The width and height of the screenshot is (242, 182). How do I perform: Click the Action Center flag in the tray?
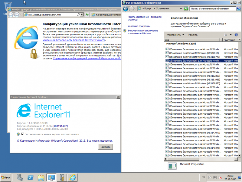[x=210, y=178]
